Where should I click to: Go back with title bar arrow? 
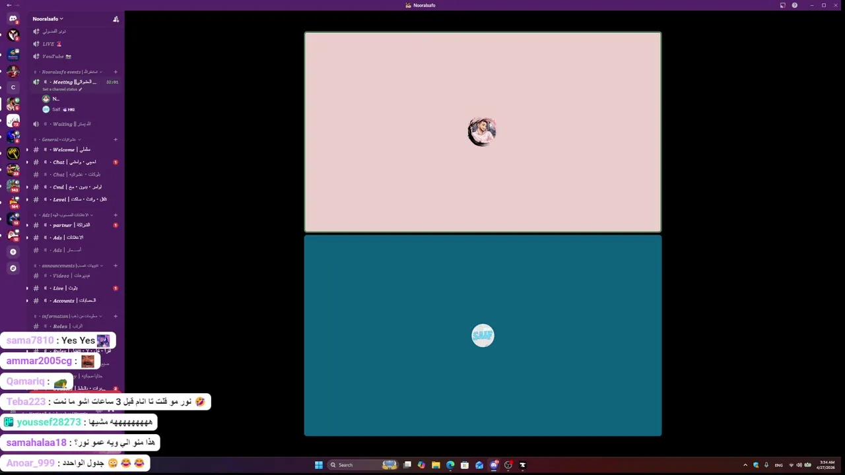[x=9, y=5]
